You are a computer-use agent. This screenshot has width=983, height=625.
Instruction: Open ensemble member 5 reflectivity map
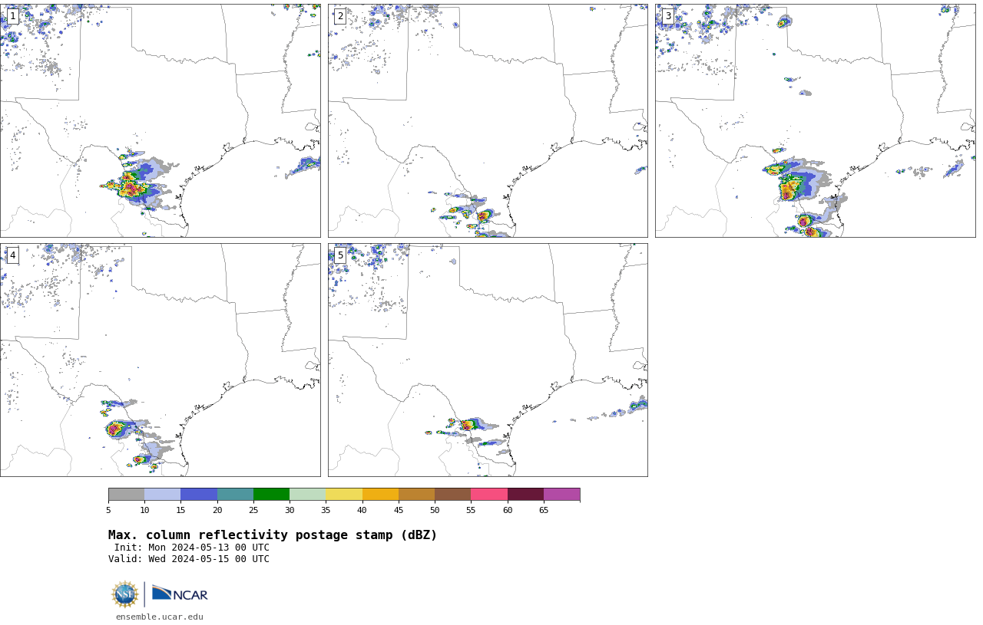(x=488, y=360)
